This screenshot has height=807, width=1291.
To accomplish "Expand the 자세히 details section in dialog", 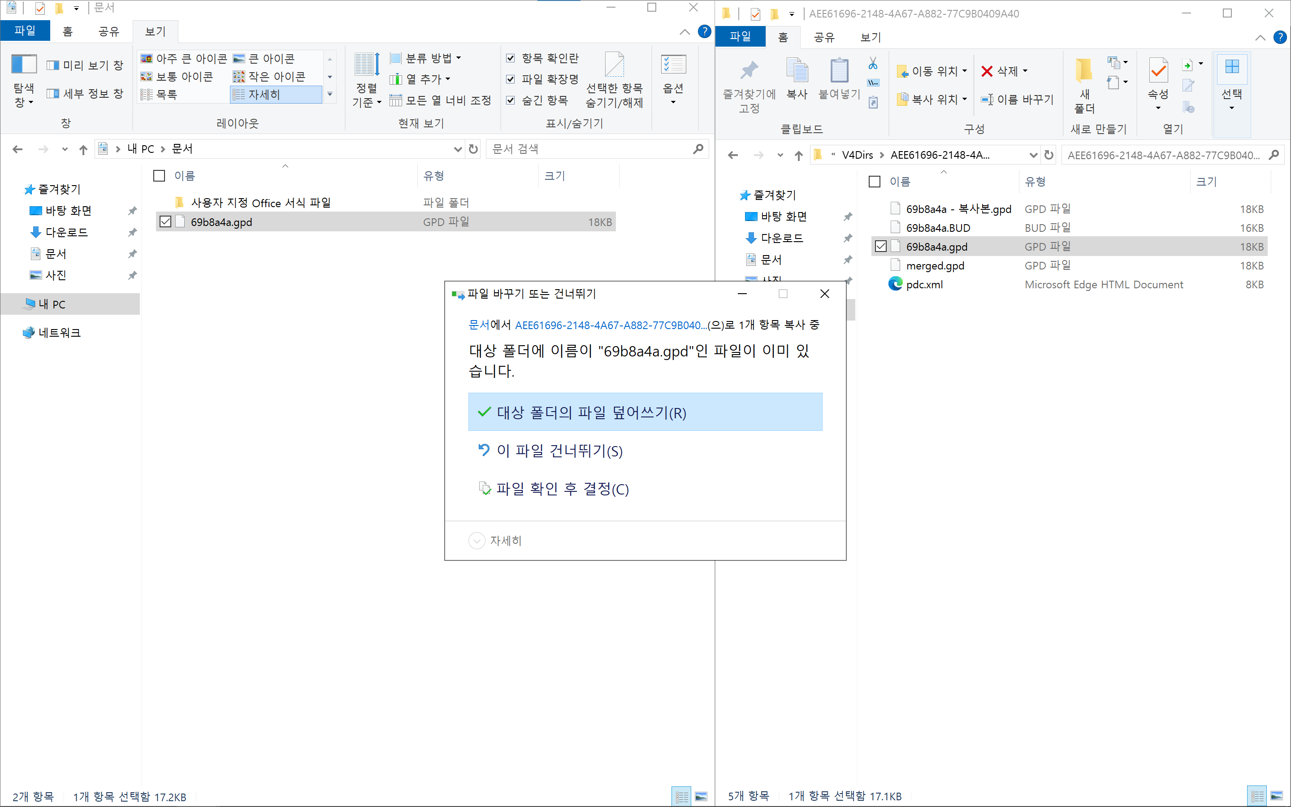I will [477, 541].
